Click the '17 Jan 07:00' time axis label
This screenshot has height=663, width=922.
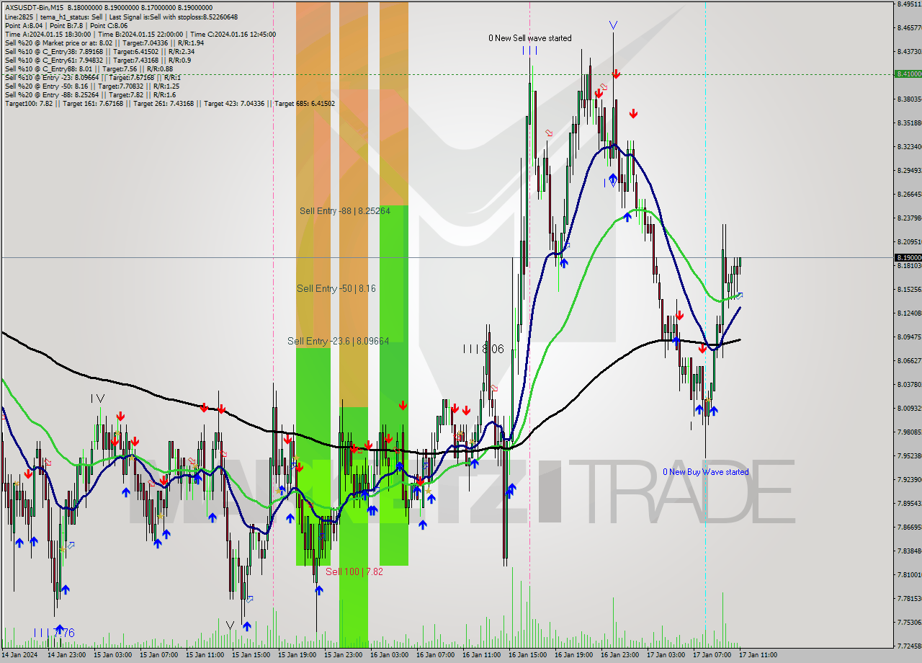[x=711, y=655]
